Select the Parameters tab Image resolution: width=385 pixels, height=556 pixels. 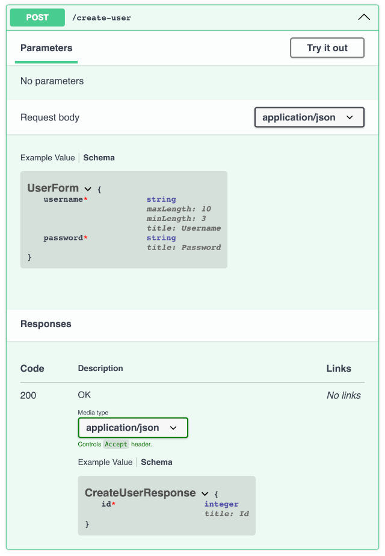[46, 48]
